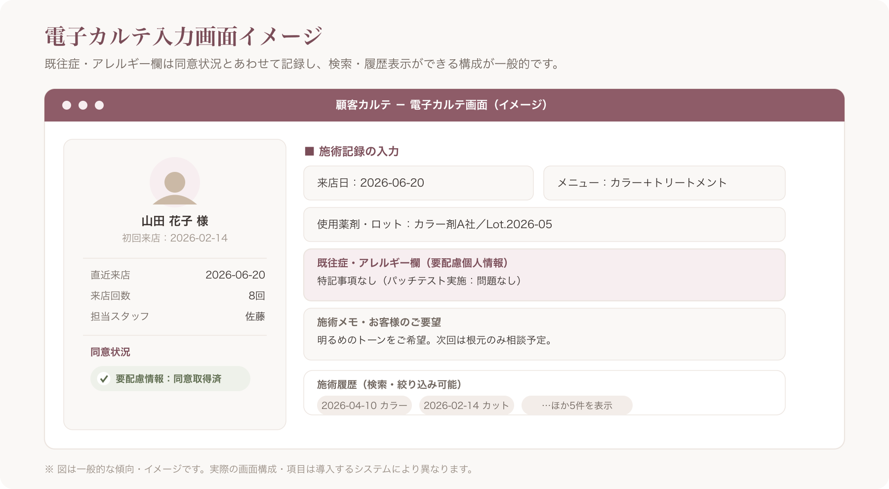This screenshot has width=889, height=489.
Task: Click the 来店回数 value 8回
Action: (257, 295)
